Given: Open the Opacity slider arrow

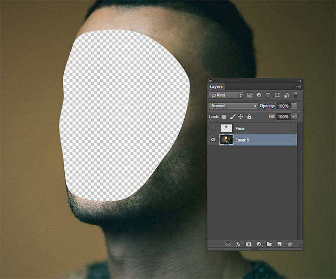Looking at the screenshot, I should 294,106.
